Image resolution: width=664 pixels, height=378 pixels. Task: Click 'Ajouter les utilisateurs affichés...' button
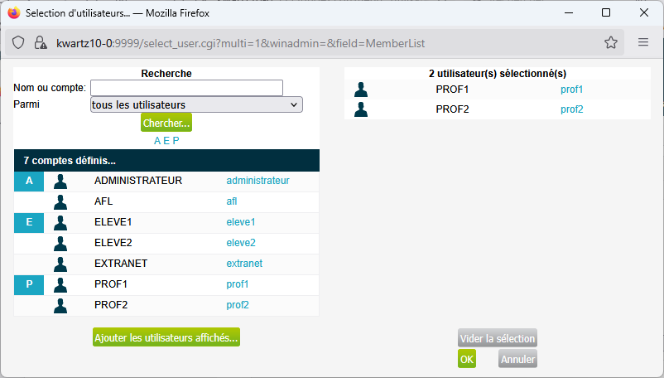pos(166,337)
